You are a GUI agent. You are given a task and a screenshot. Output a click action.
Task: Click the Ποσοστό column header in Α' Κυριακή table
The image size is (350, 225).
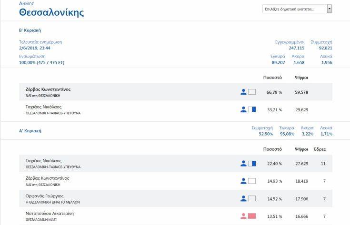(272, 149)
